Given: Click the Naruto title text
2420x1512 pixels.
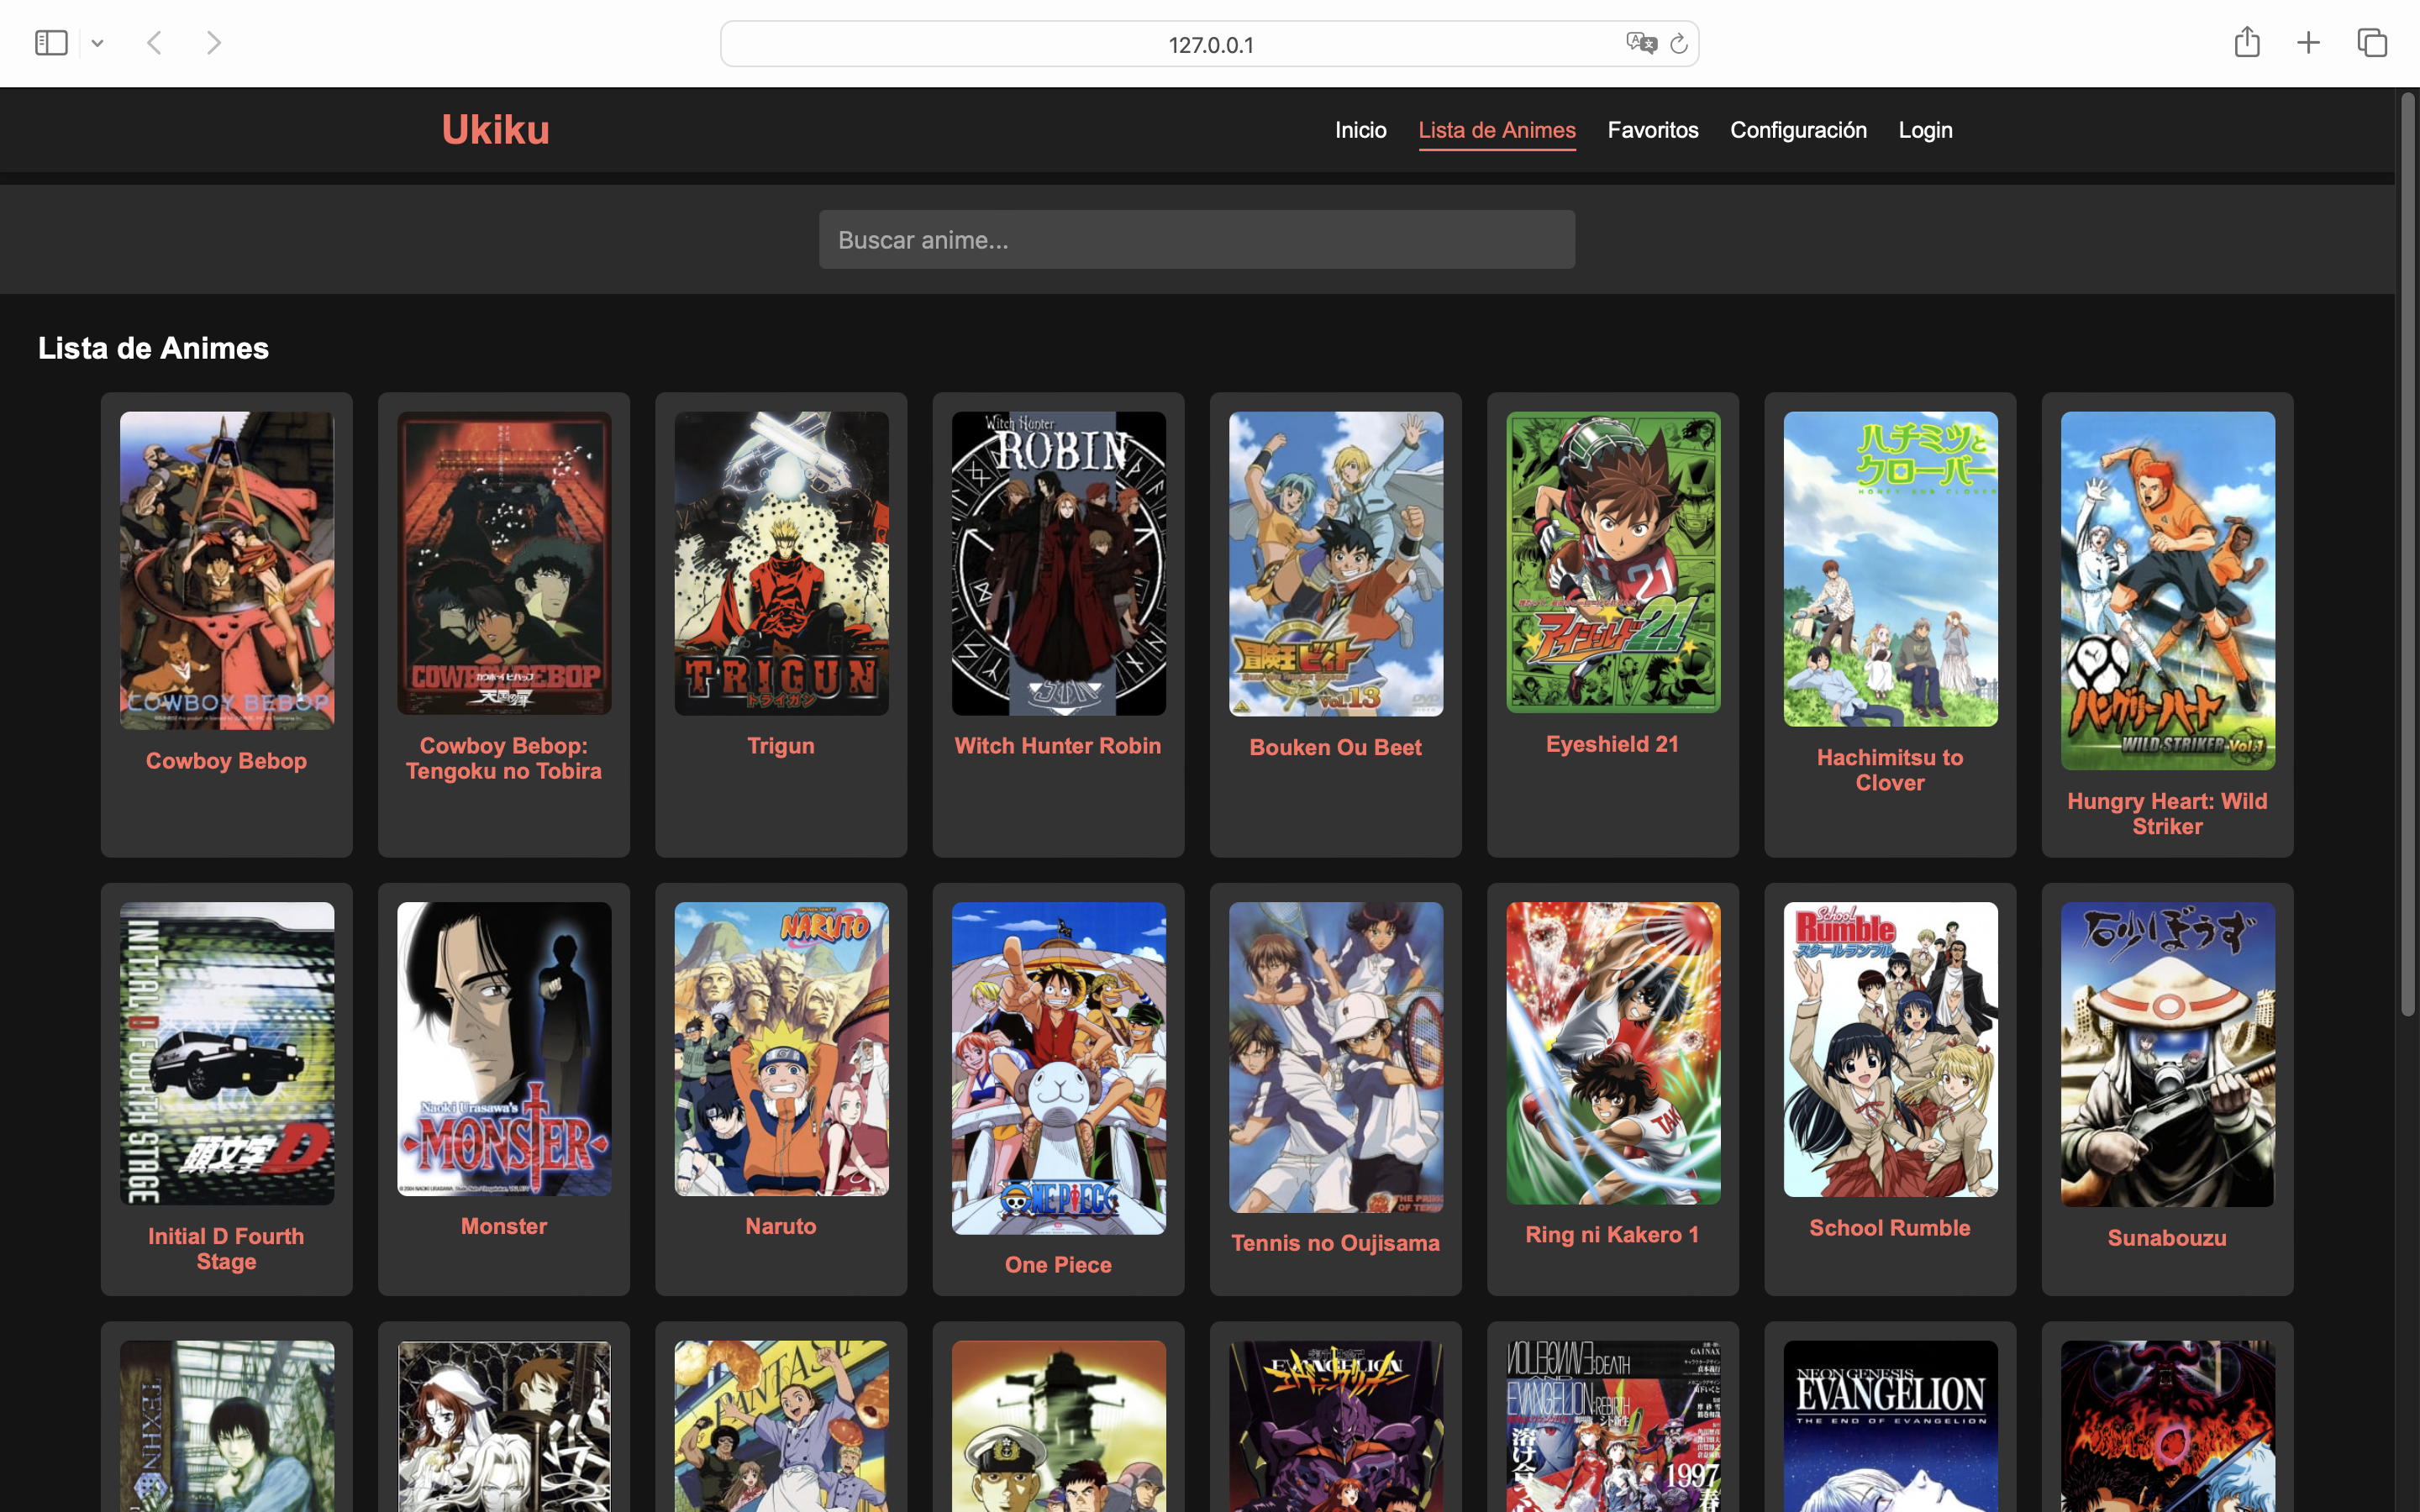Looking at the screenshot, I should tap(781, 1227).
